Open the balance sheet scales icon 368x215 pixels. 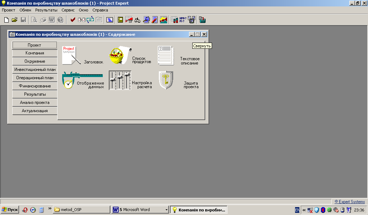click(x=137, y=20)
